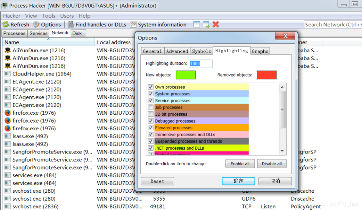This screenshot has height=210, width=362.
Task: Click the Enable all button
Action: tap(240, 164)
